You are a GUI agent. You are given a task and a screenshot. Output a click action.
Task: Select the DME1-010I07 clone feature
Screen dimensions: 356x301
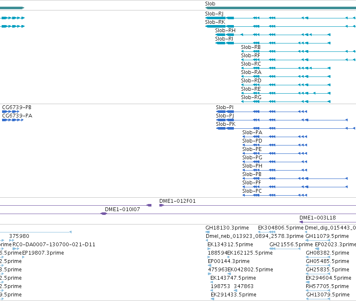point(178,214)
